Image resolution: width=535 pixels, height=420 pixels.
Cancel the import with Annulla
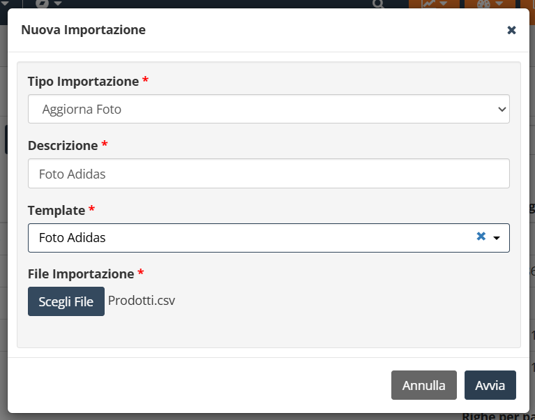tap(424, 385)
